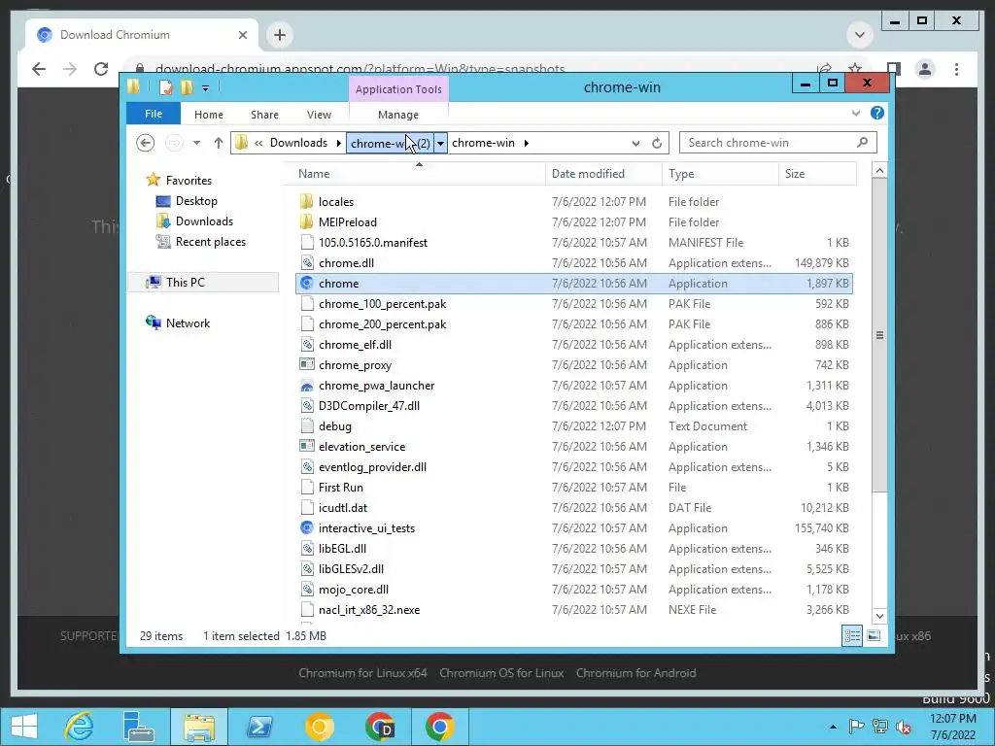Select chrome_100_percent.pak file
Image resolution: width=995 pixels, height=746 pixels.
pyautogui.click(x=382, y=304)
